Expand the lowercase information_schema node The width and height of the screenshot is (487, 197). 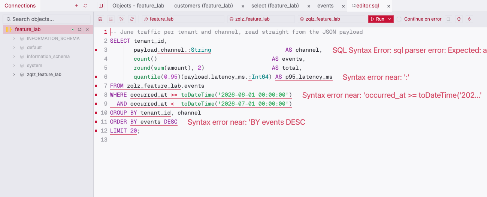pyautogui.click(x=14, y=57)
